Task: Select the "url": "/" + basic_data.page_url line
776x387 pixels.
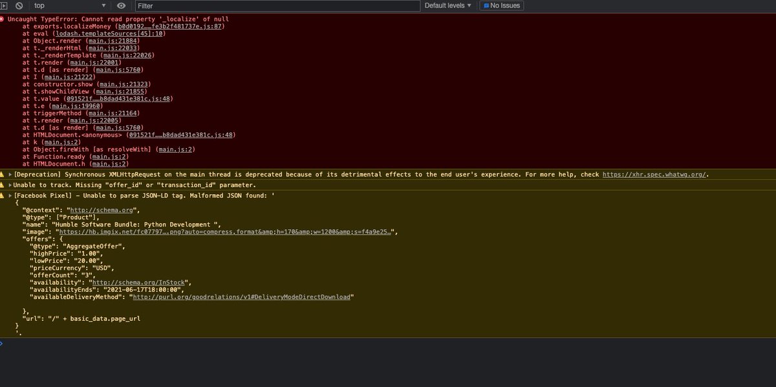Action: click(81, 318)
